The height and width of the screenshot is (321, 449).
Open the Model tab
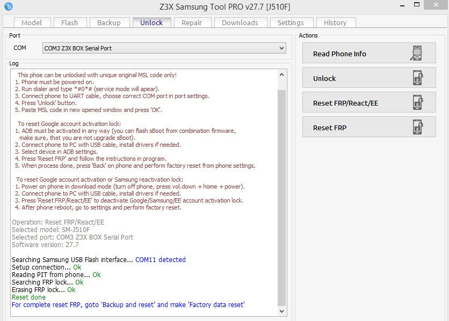point(32,23)
